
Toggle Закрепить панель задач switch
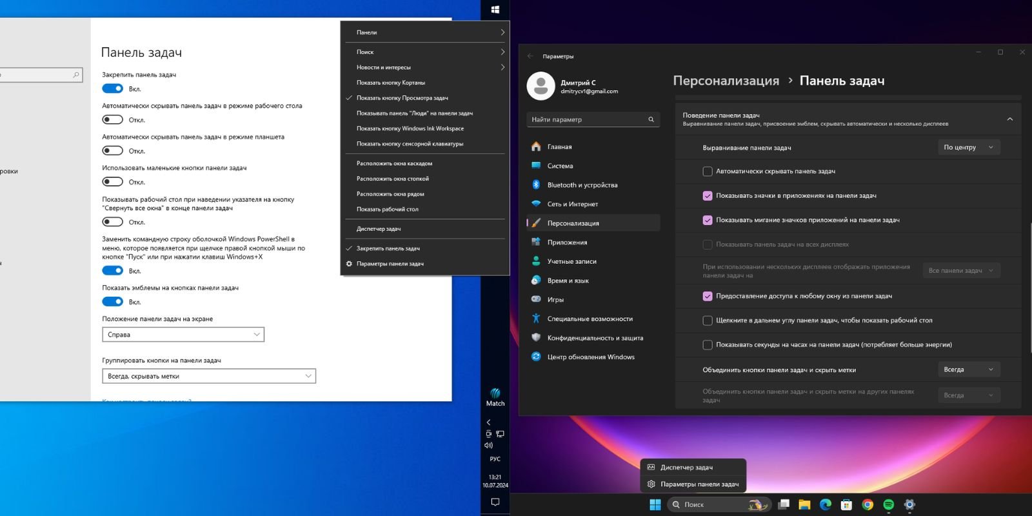[x=112, y=88]
